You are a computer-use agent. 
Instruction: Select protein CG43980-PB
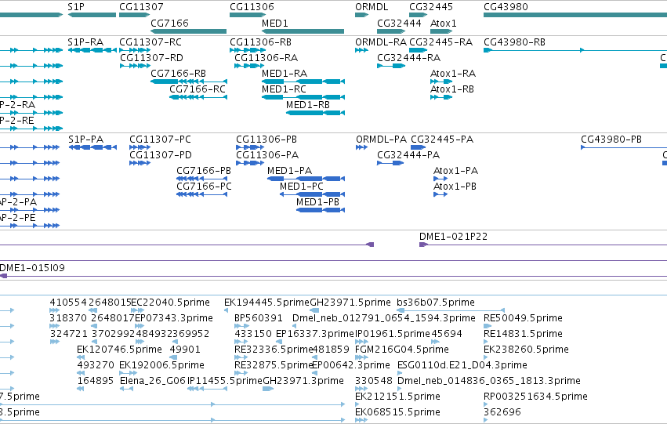tap(624, 147)
